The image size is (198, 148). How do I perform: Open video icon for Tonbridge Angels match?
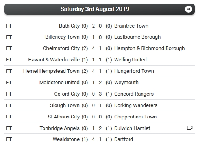190,128
